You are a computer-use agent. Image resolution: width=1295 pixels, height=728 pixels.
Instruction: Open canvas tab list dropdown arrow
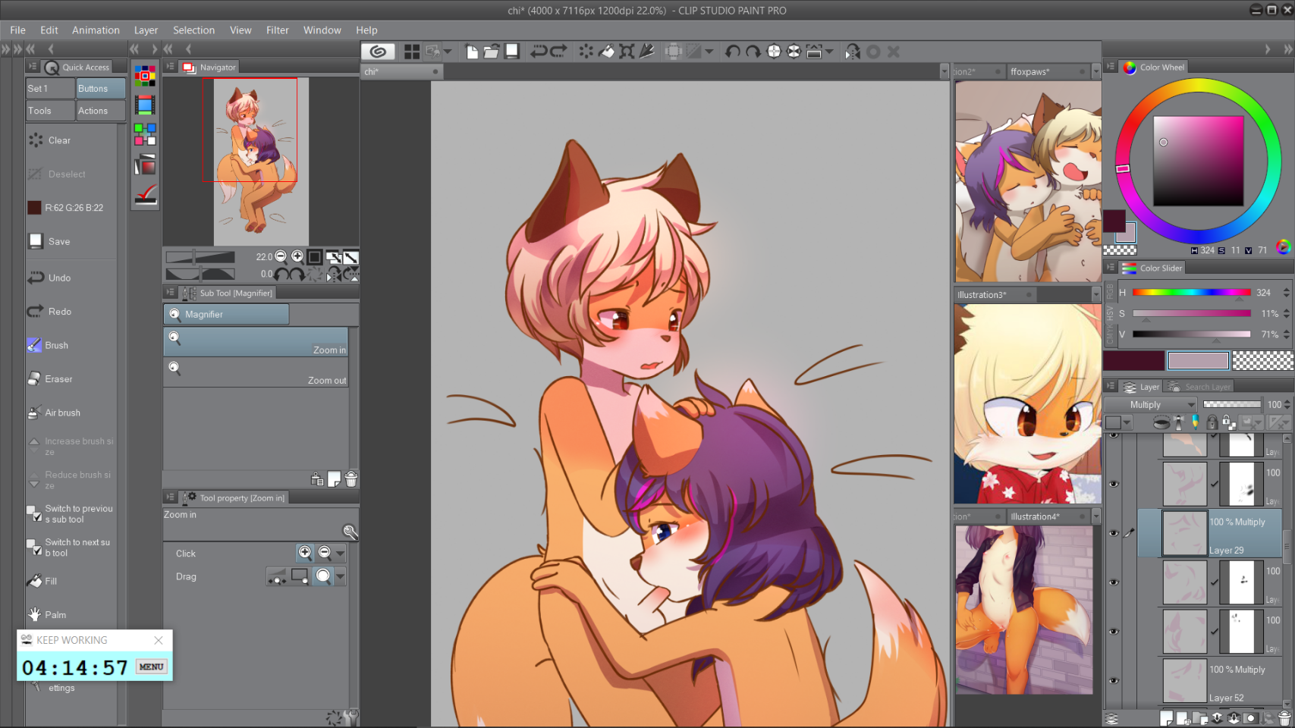point(945,71)
